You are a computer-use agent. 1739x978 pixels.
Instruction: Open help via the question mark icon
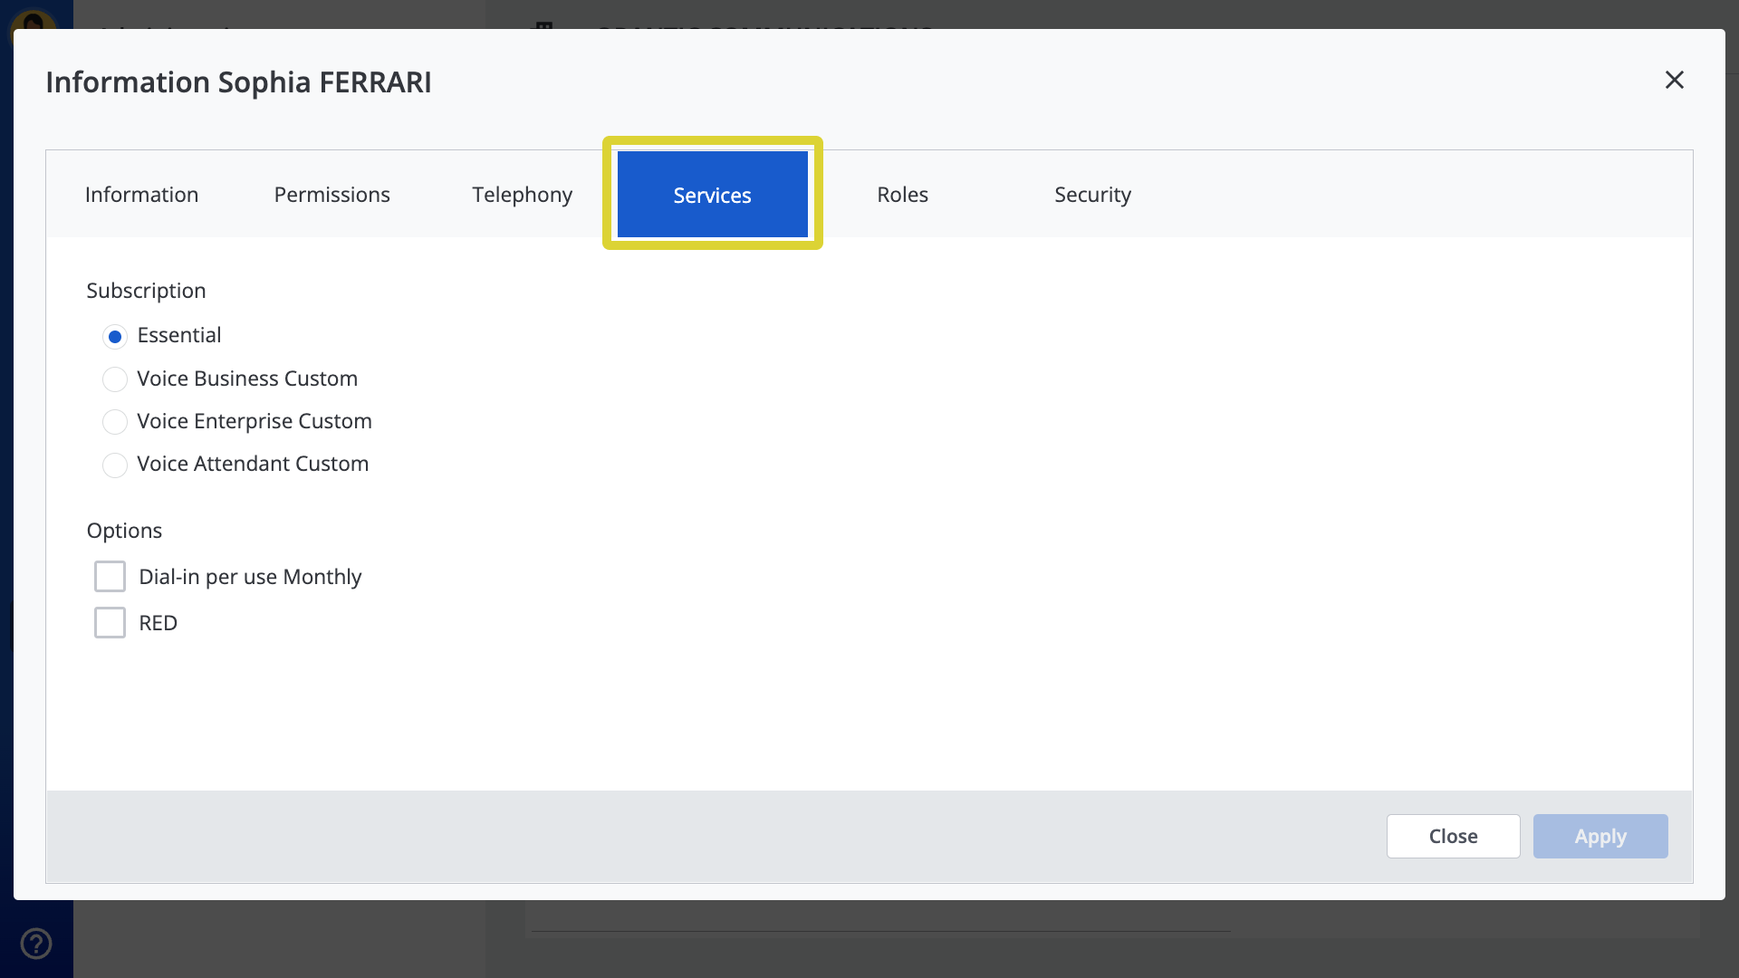[36, 943]
